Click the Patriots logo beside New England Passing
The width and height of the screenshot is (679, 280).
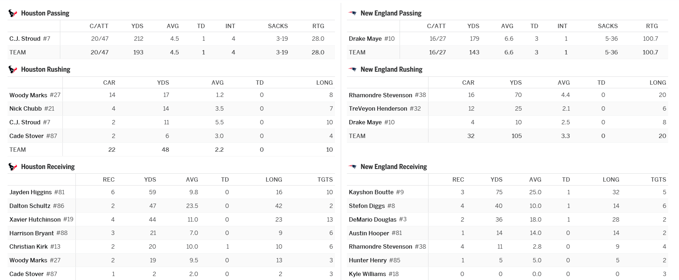tap(352, 13)
